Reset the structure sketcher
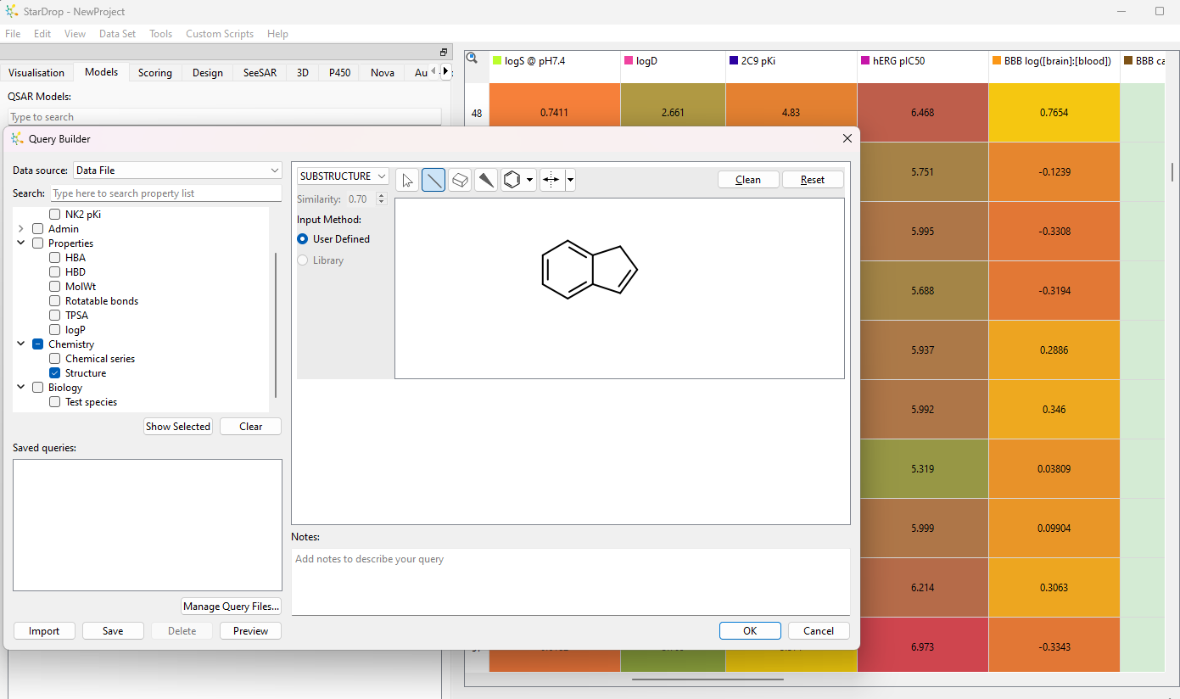Viewport: 1180px width, 699px height. [x=813, y=180]
